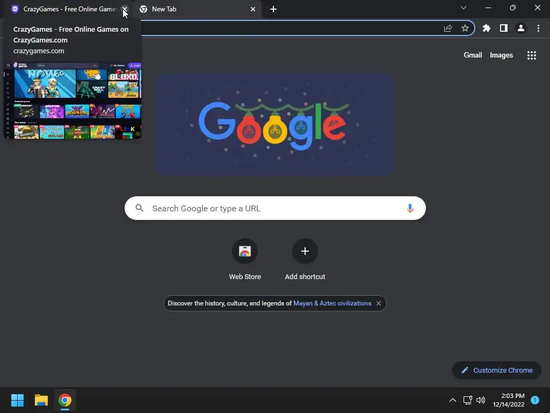This screenshot has height=413, width=550.
Task: Open the Chrome profile avatar menu
Action: point(521,28)
